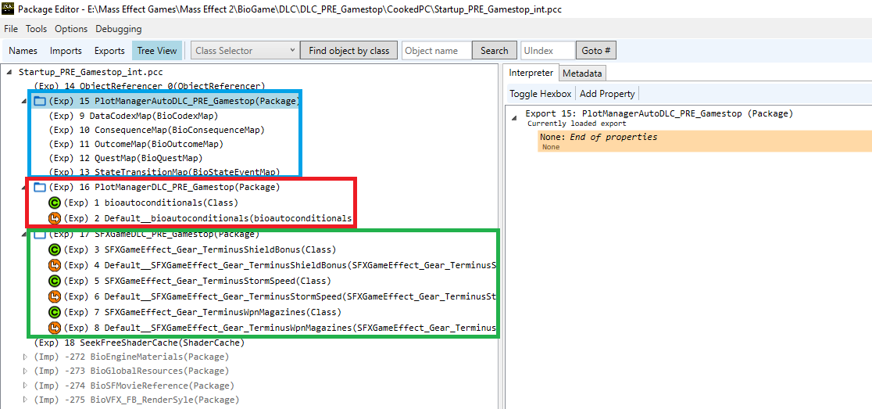Open the Class Selector dropdown
872x409 pixels.
pos(245,51)
